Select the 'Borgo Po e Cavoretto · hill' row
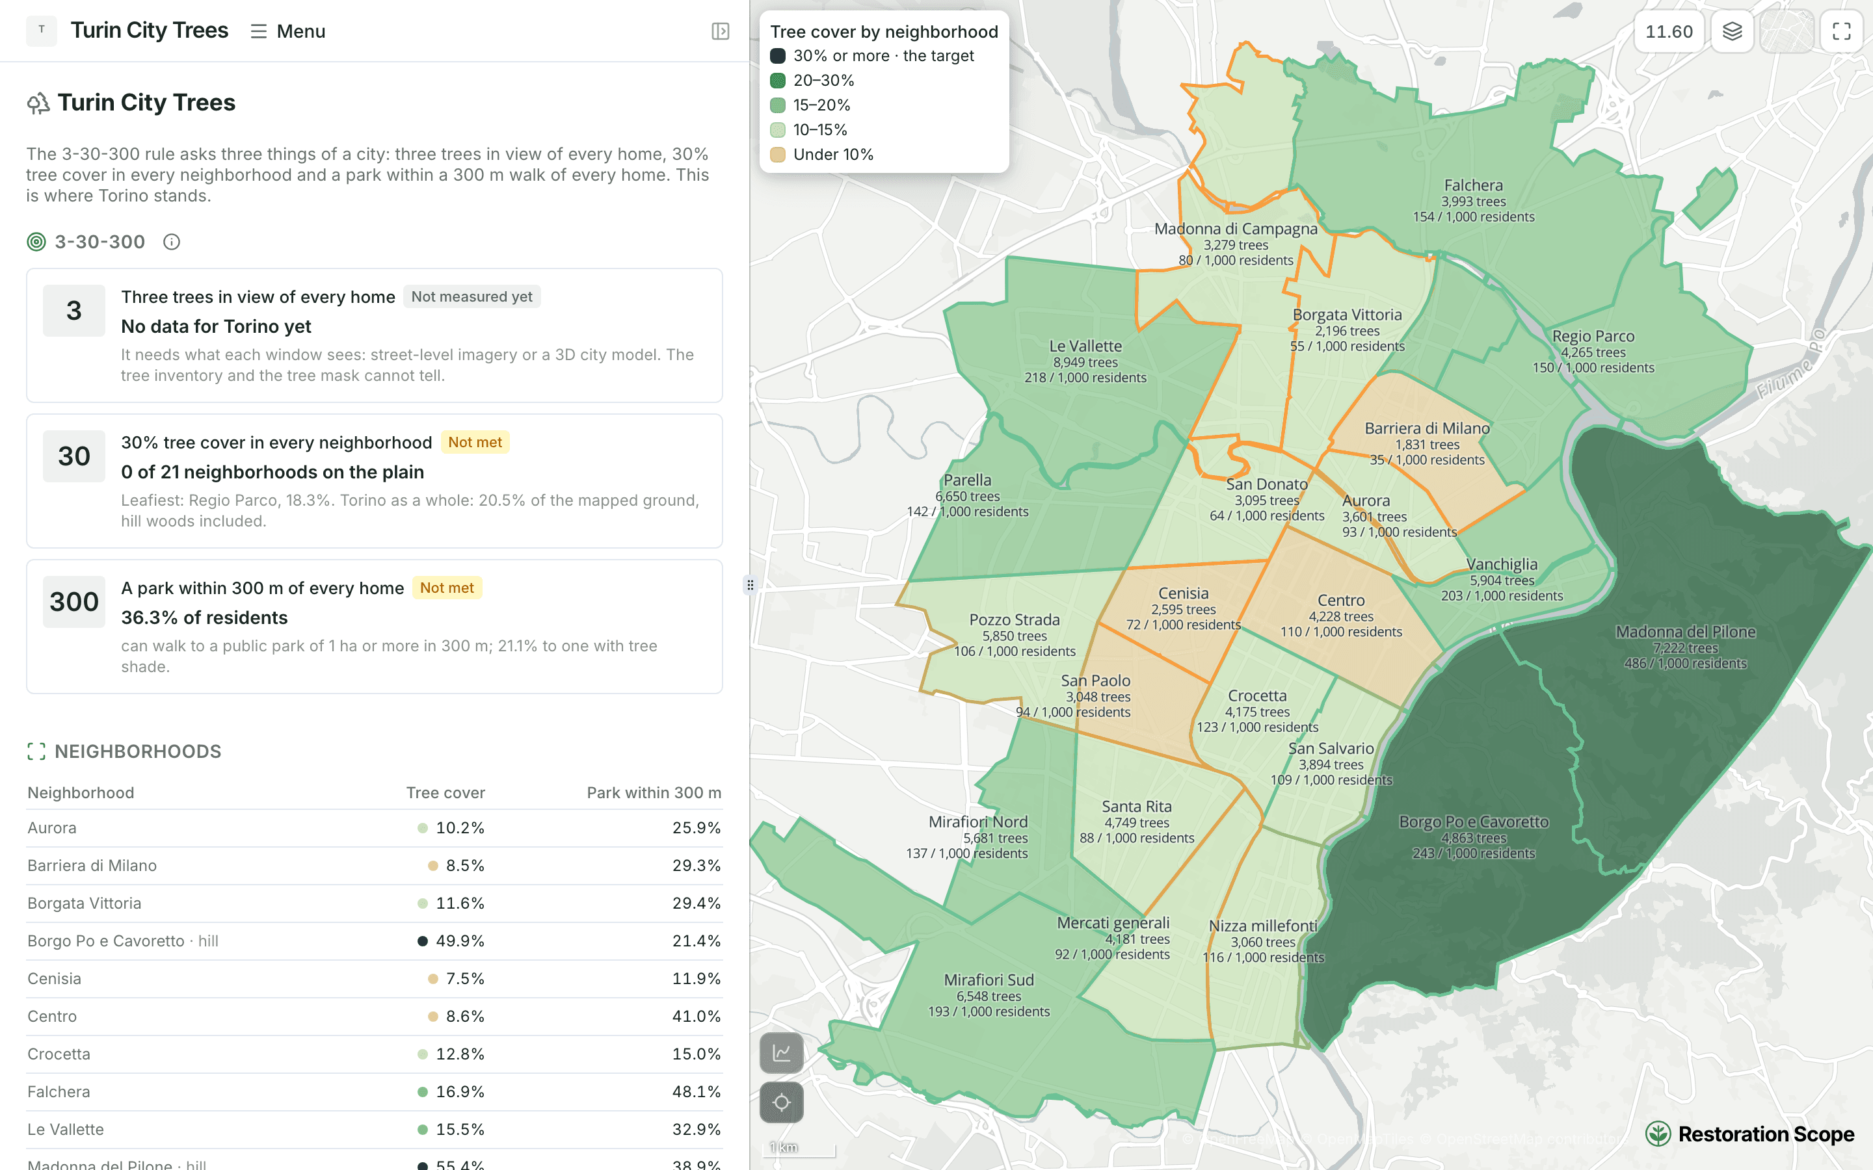The width and height of the screenshot is (1873, 1170). click(374, 941)
